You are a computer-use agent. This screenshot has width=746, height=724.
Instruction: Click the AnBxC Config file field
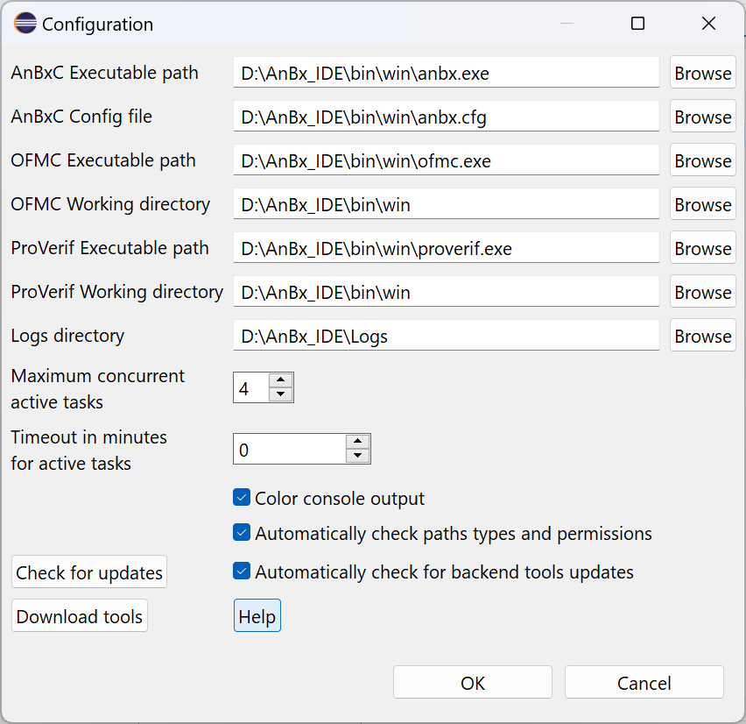(446, 117)
